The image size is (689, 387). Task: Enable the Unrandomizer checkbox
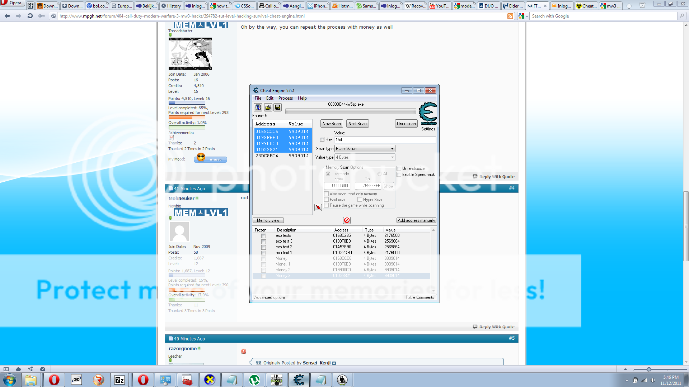[399, 168]
